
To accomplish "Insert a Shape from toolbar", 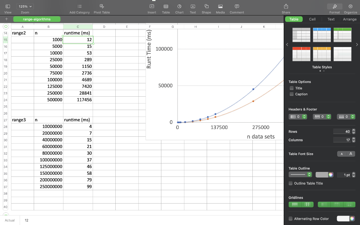I will click(x=206, y=6).
